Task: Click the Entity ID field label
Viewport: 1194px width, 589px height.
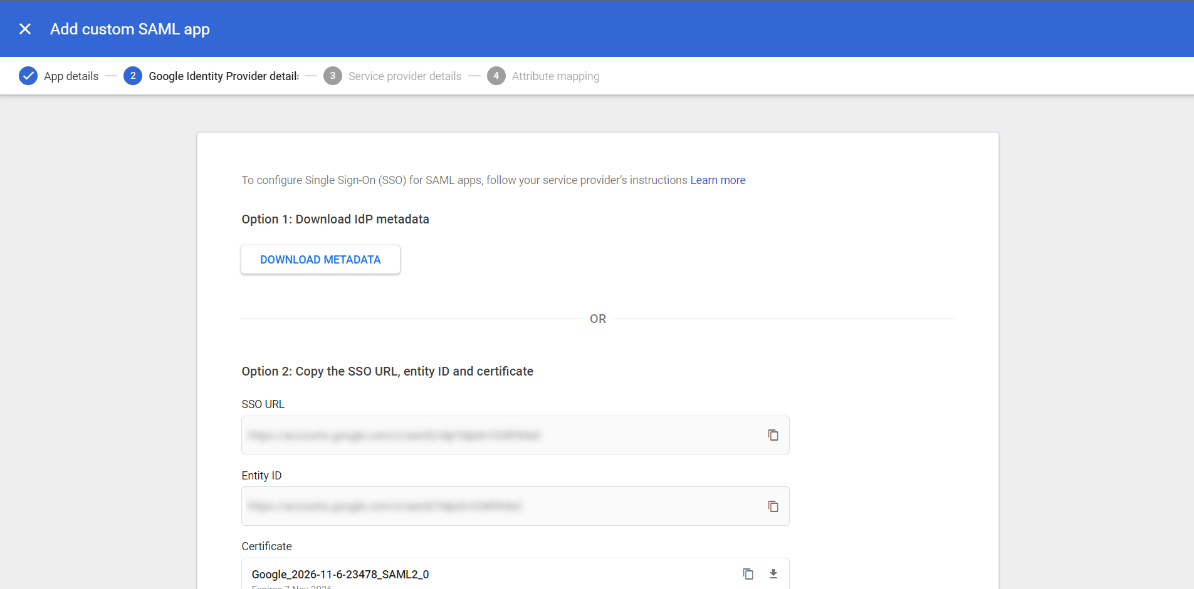Action: pos(261,476)
